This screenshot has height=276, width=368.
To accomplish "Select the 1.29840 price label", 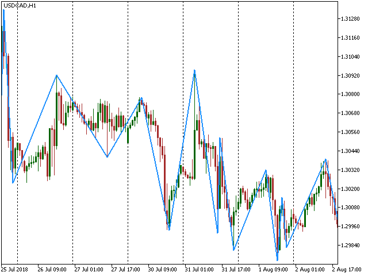I will coord(350,246).
